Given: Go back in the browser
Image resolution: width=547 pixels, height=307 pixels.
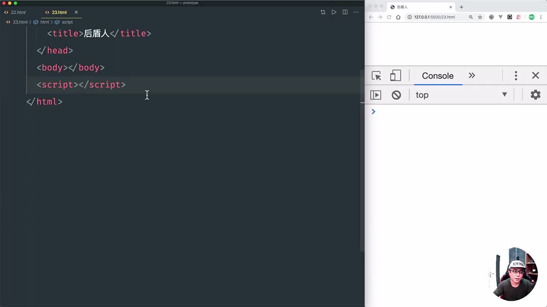Looking at the screenshot, I should [371, 17].
